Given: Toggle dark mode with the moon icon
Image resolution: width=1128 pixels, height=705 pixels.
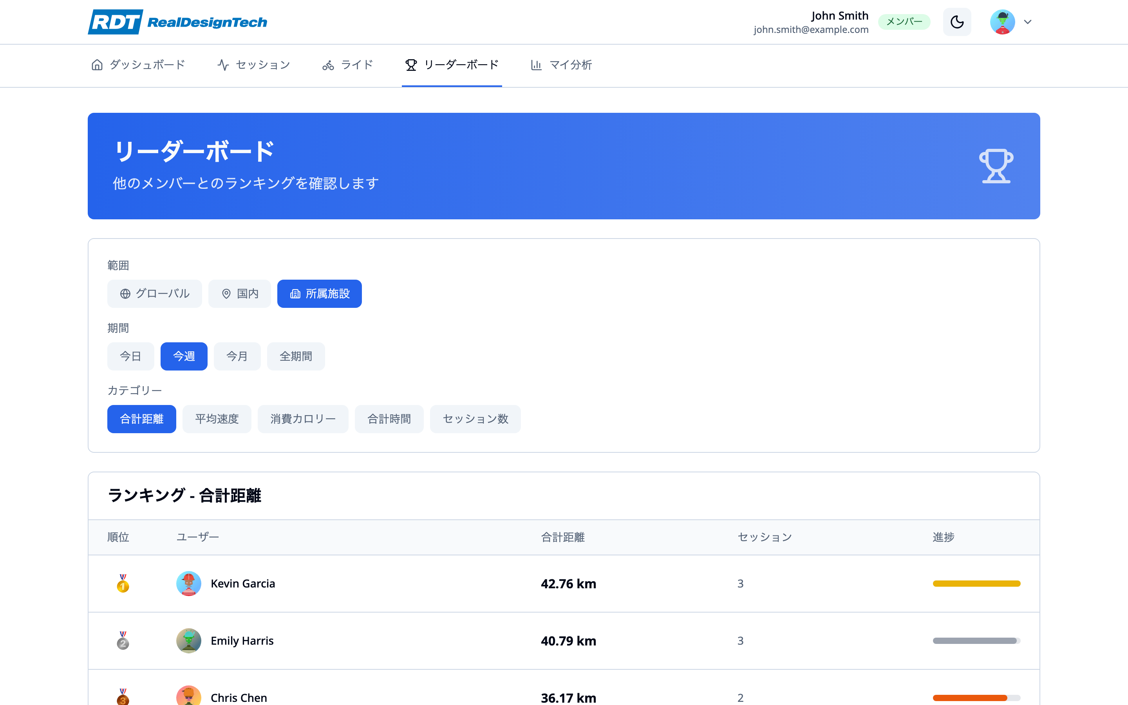Looking at the screenshot, I should point(957,22).
